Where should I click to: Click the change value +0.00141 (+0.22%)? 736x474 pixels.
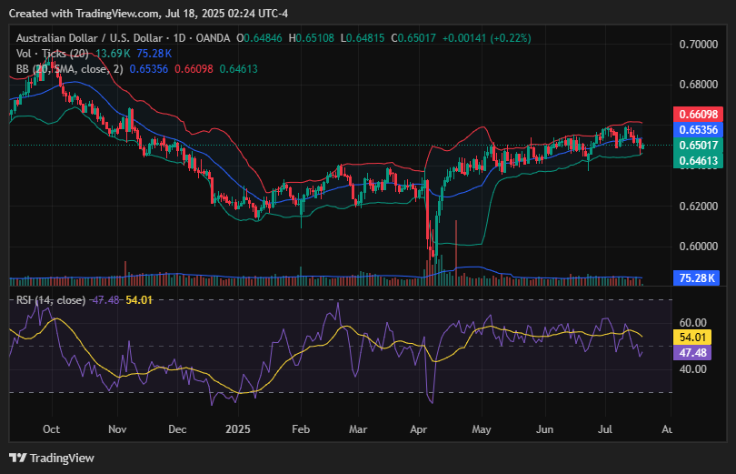click(487, 38)
